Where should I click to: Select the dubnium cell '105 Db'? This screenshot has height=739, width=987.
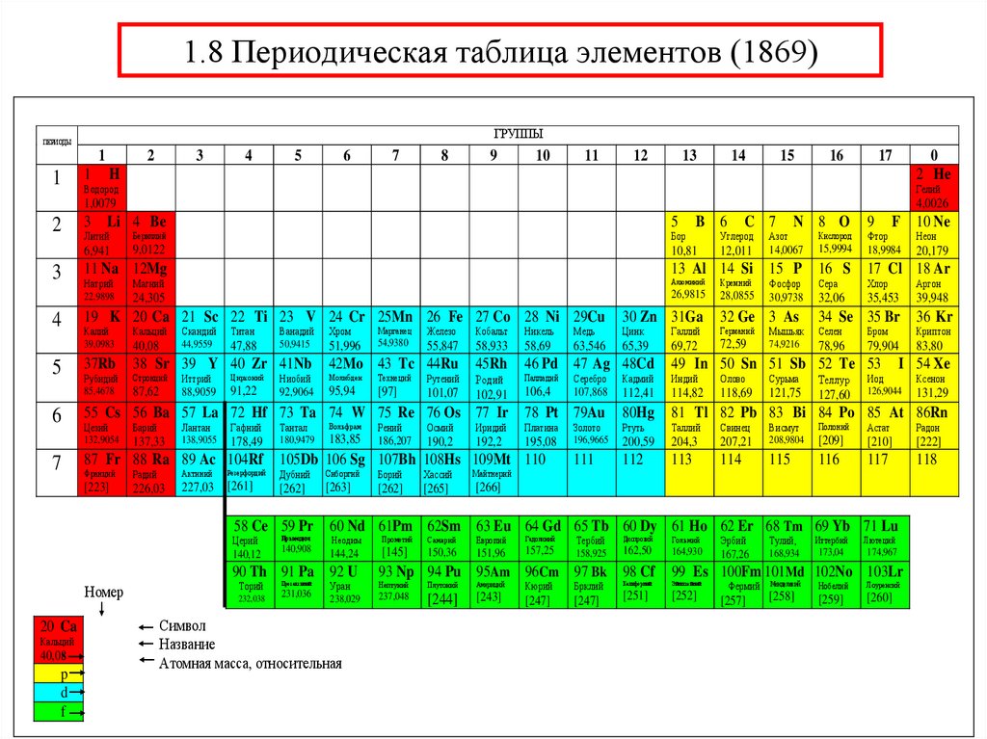pyautogui.click(x=298, y=473)
